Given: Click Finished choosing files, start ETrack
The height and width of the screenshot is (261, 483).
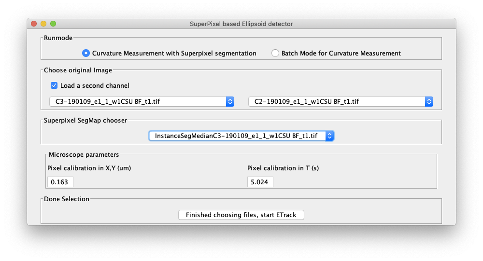Looking at the screenshot, I should pos(241,215).
